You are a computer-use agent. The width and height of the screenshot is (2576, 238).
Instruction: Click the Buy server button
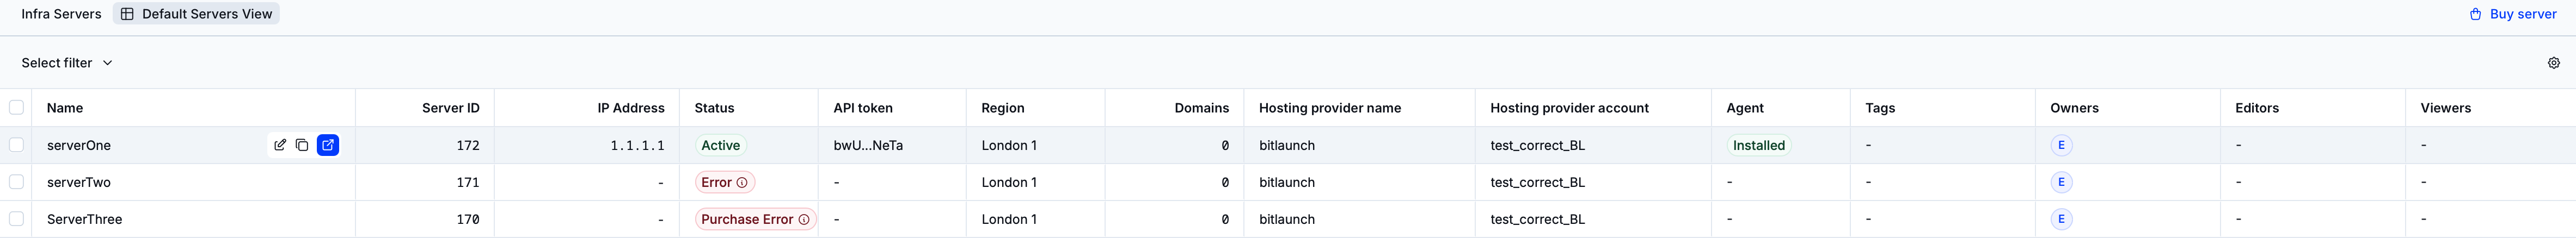click(2512, 14)
